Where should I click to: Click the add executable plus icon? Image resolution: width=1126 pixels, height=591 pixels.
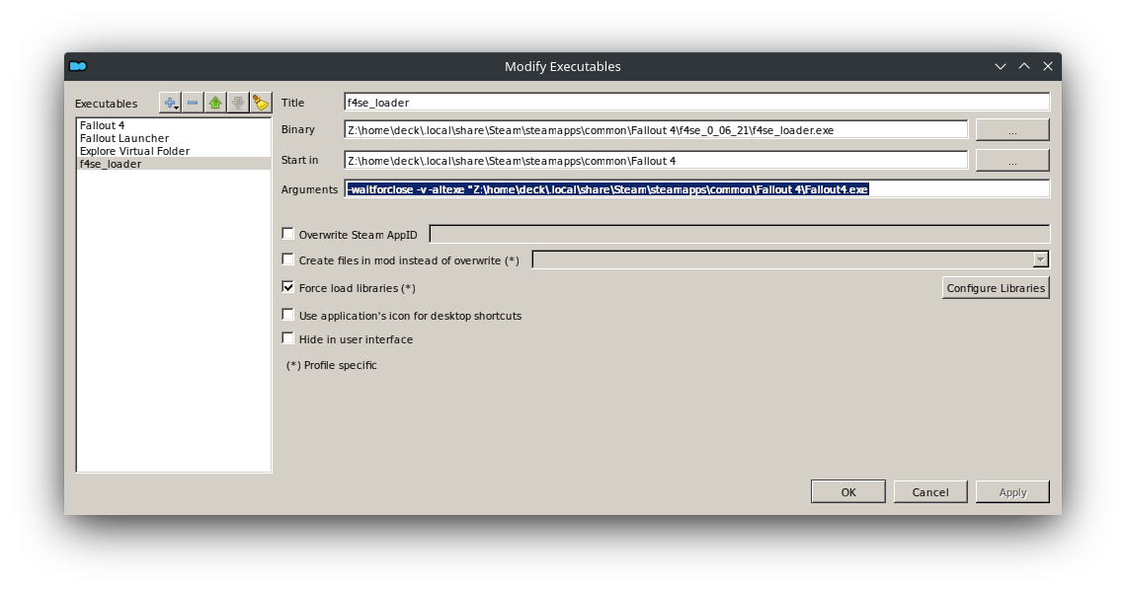[170, 104]
